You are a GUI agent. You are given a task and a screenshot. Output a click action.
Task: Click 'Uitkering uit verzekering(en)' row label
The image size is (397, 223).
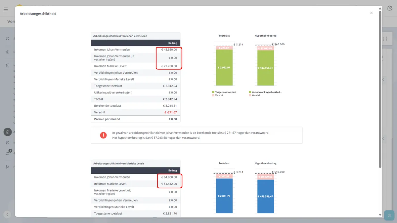coord(113,93)
